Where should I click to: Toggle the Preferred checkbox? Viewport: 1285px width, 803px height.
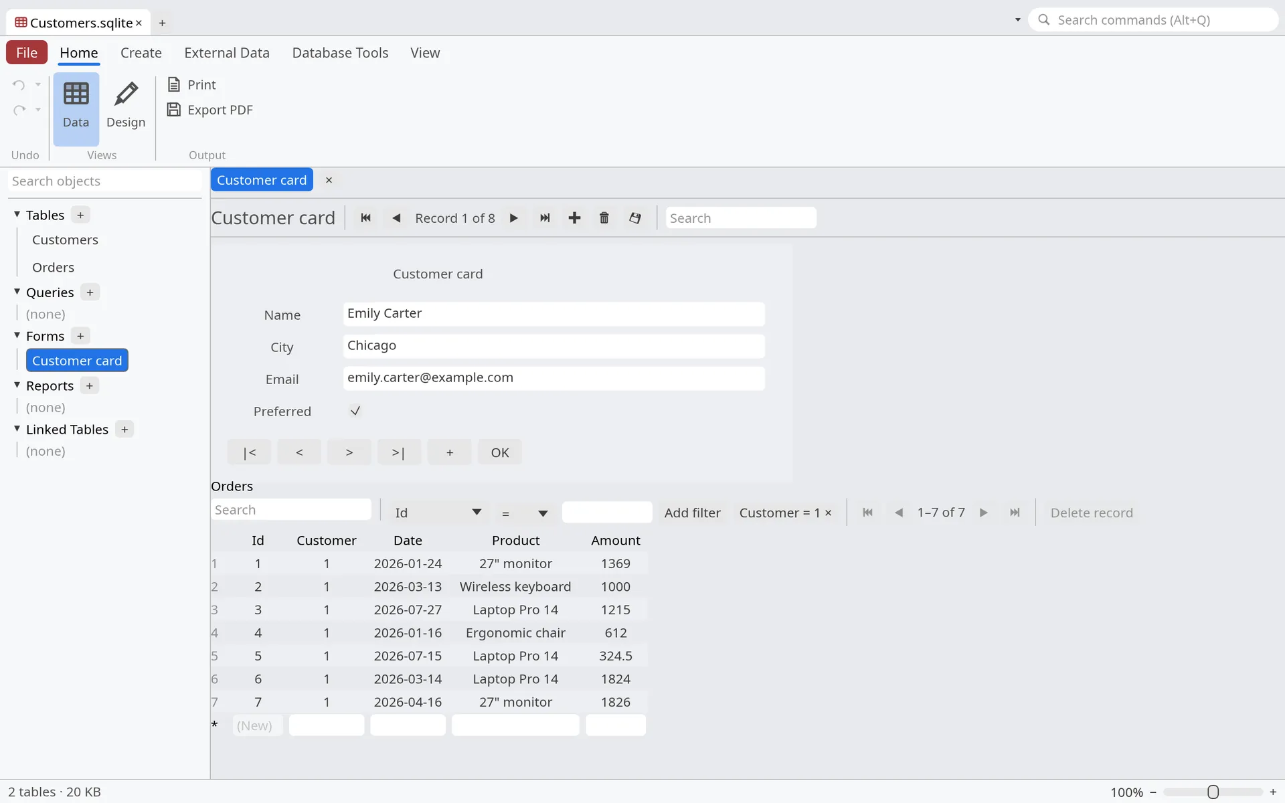coord(355,411)
